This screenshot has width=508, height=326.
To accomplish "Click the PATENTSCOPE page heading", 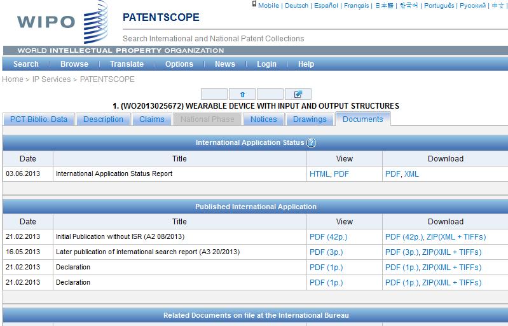I will [161, 17].
